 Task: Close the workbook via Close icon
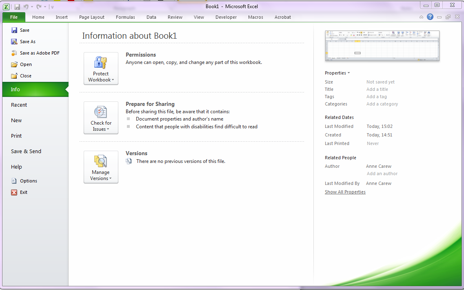click(14, 76)
